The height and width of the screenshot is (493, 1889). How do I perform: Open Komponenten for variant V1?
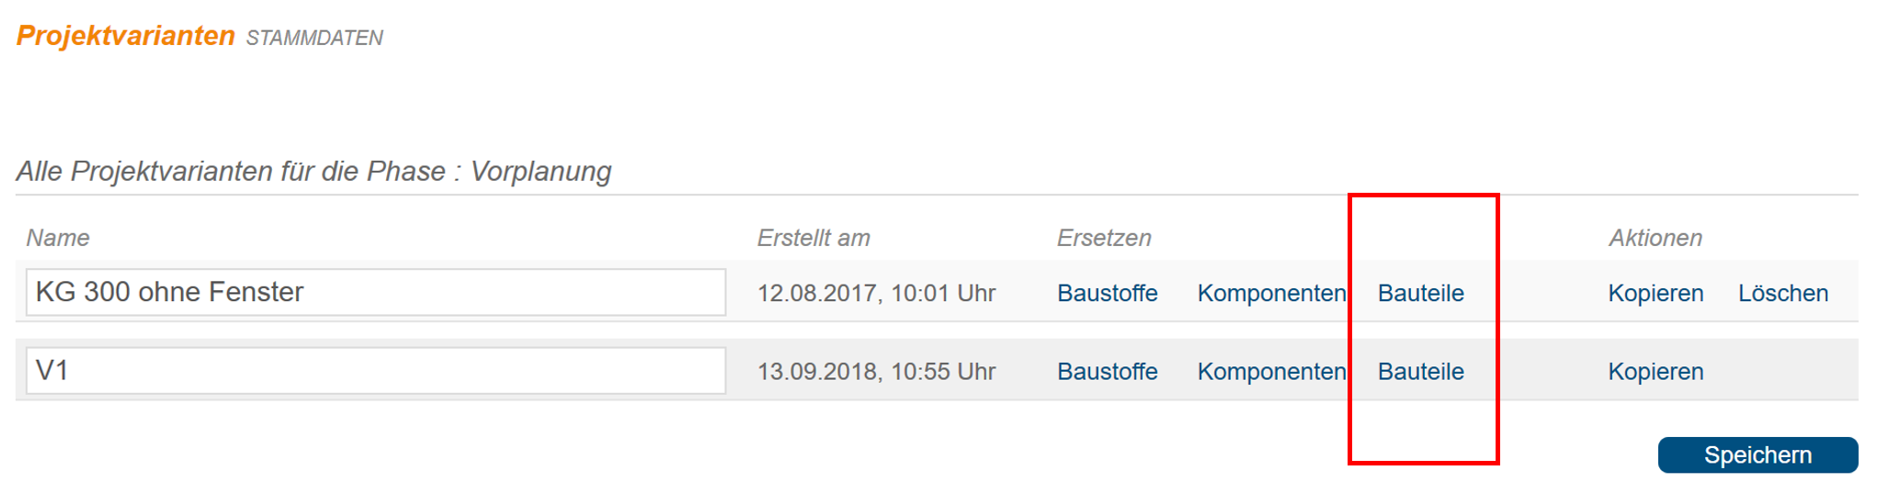[x=1271, y=372]
